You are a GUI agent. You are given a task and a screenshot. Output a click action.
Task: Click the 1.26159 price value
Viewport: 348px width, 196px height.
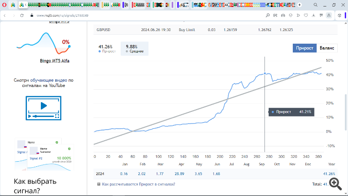(230, 30)
